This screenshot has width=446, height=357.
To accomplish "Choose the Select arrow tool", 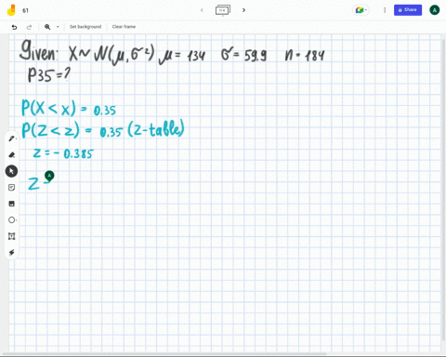I will [x=11, y=171].
